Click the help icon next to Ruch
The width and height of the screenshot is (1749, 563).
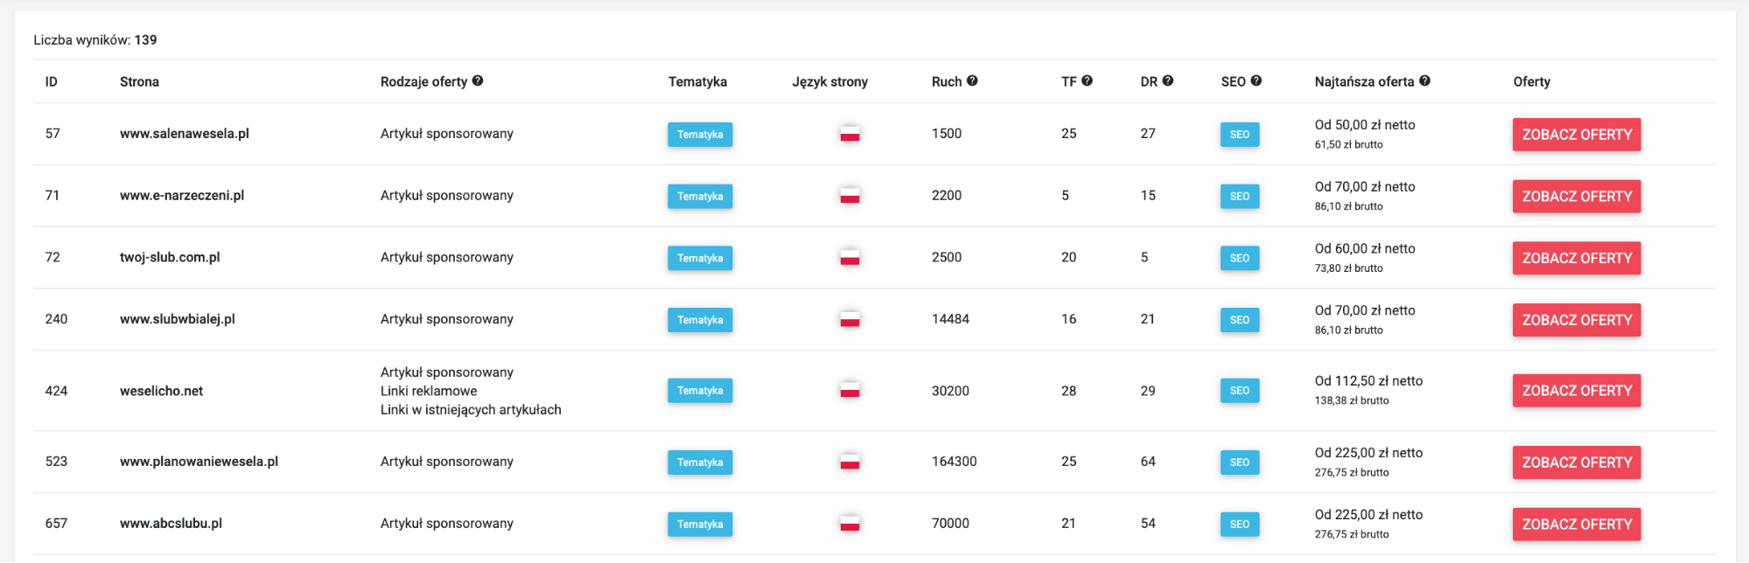tap(972, 80)
